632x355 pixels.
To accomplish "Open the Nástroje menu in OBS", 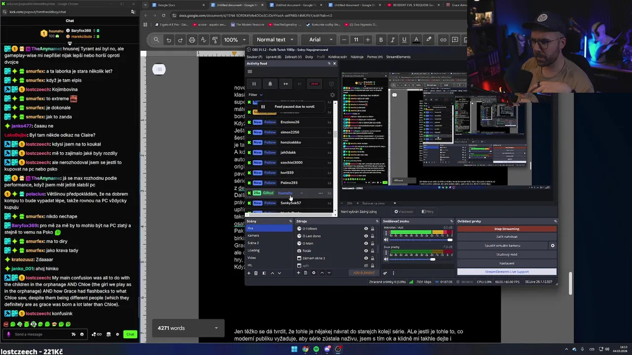I will point(357,57).
